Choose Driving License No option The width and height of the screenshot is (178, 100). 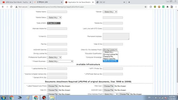pyautogui.click(x=110, y=54)
